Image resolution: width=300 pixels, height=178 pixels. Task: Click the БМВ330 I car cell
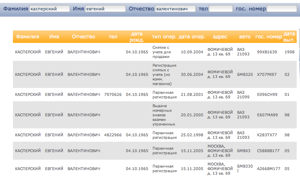click(245, 168)
